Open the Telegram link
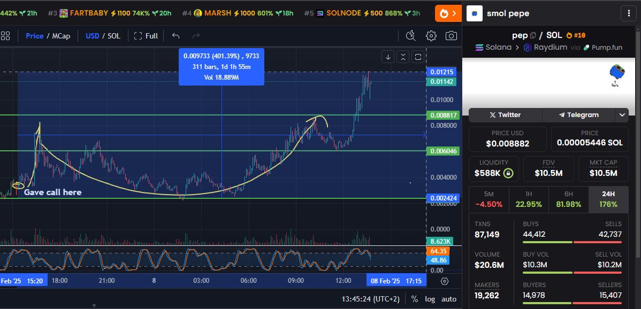 pyautogui.click(x=579, y=115)
